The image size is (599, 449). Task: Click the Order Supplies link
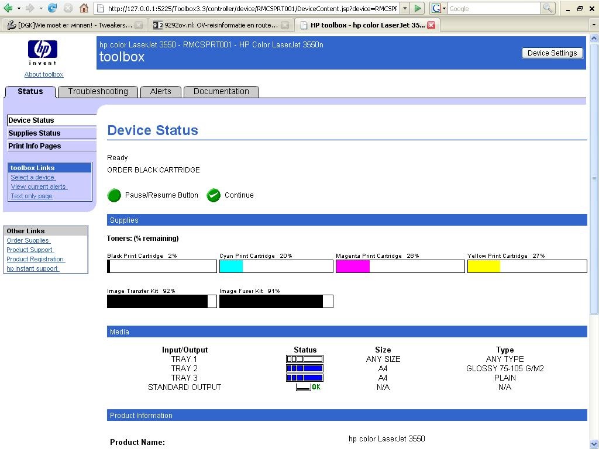point(28,240)
